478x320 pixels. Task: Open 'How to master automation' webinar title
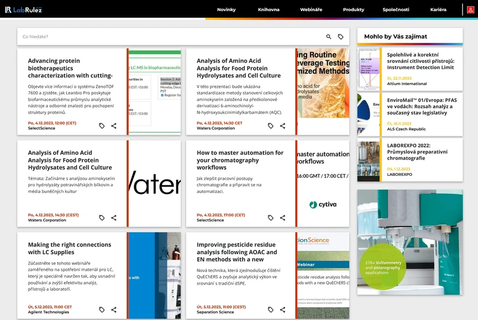click(240, 160)
